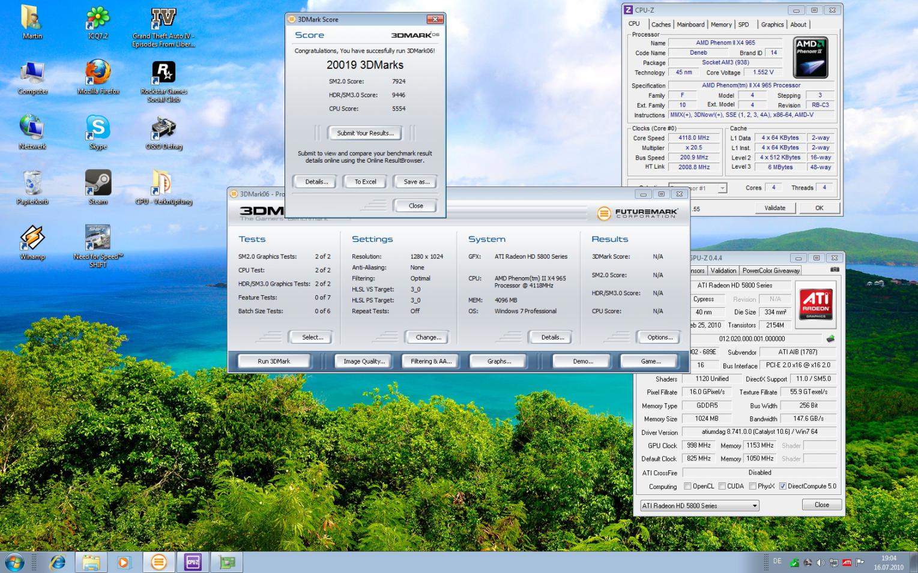Uncheck DirectCompute 5.0 in GPU-Z

point(783,486)
